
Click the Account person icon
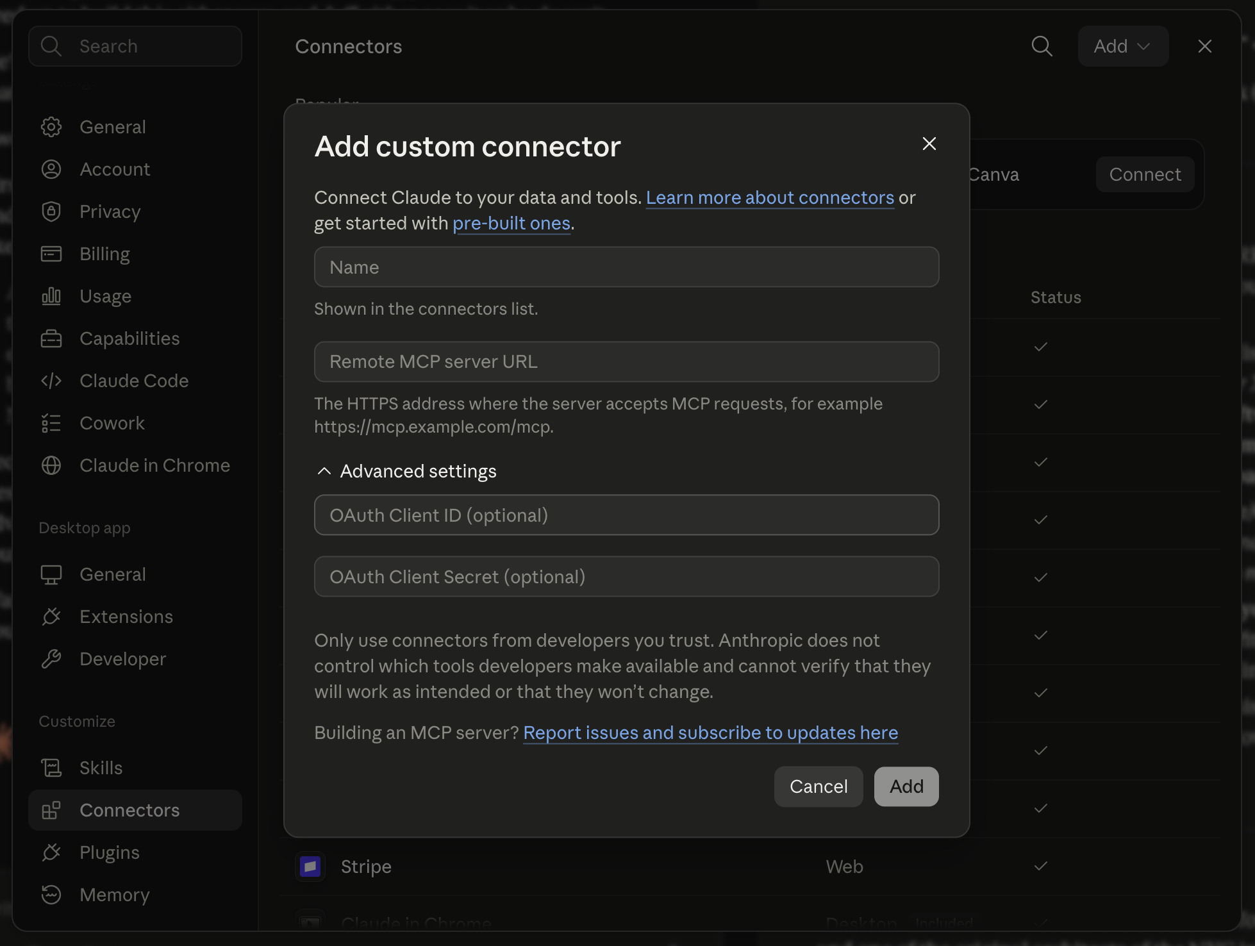[51, 169]
